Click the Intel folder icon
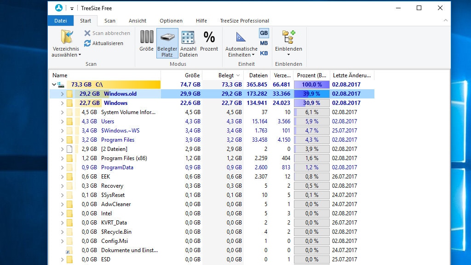 click(69, 213)
